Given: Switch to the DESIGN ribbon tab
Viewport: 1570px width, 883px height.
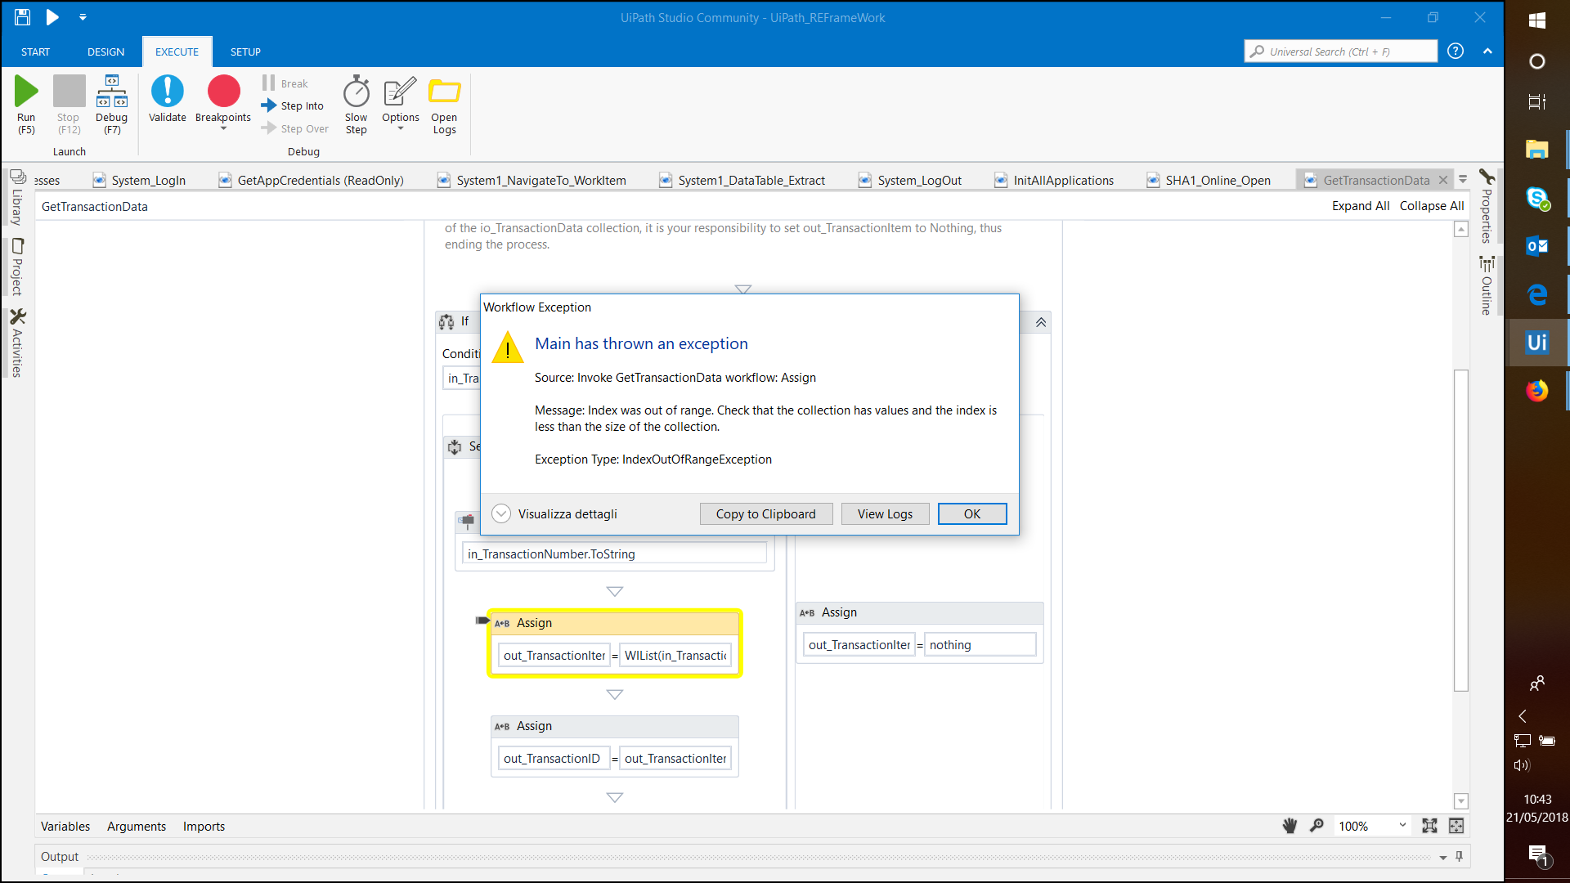Looking at the screenshot, I should [x=105, y=52].
